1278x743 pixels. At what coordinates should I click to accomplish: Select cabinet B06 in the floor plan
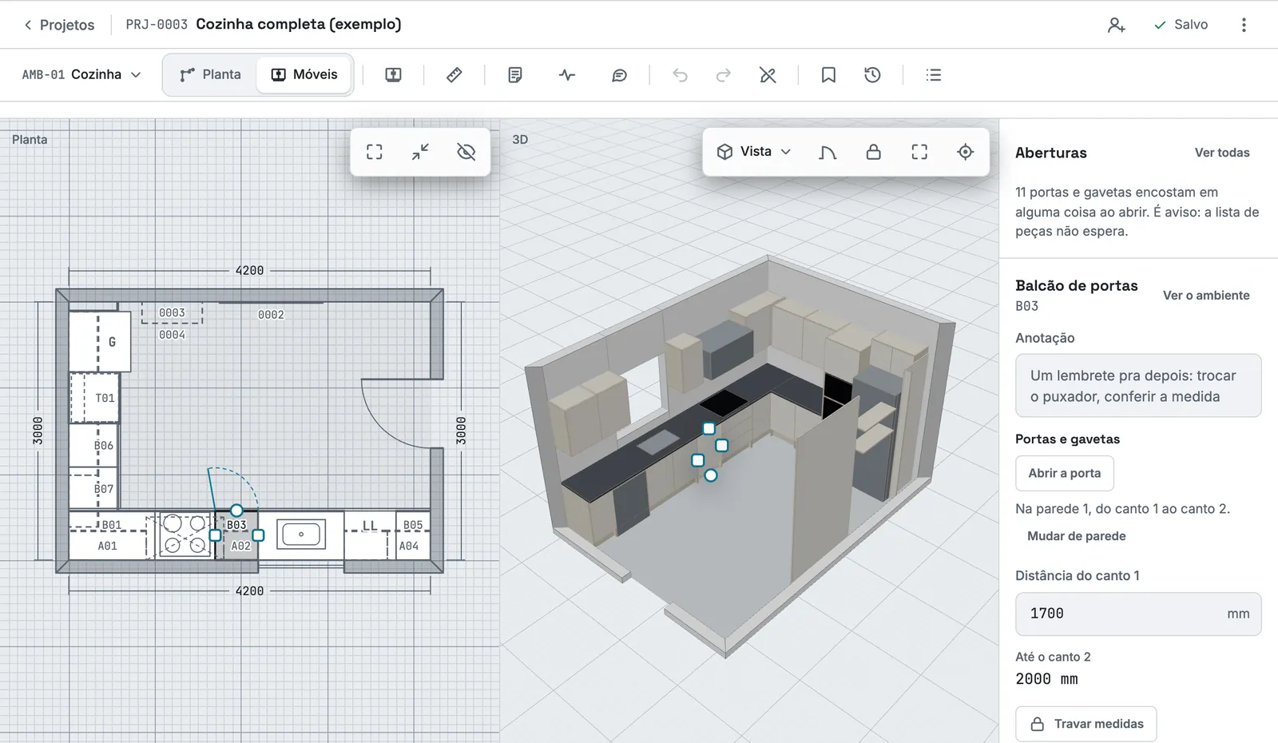[94, 445]
